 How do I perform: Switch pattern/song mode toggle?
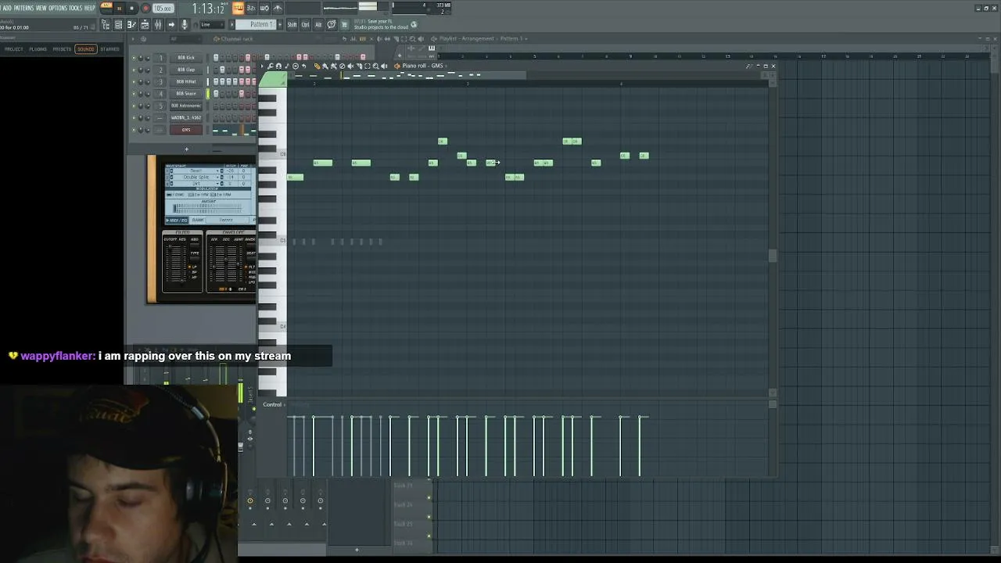pyautogui.click(x=105, y=8)
